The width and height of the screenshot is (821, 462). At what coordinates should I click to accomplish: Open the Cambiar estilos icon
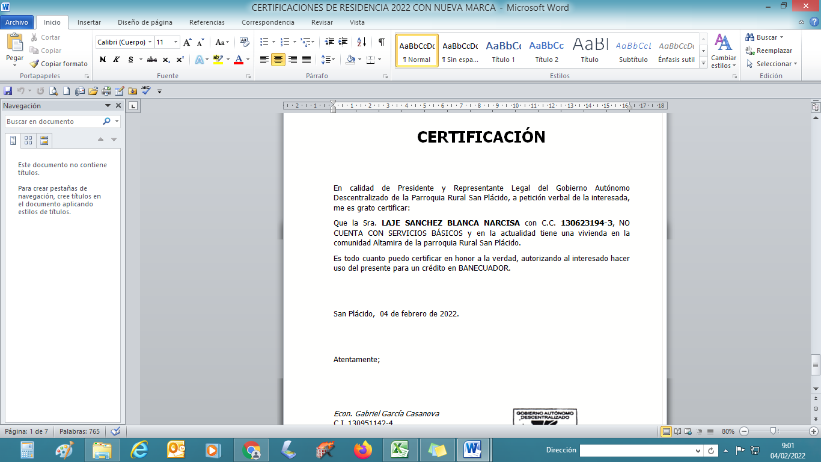coord(723,51)
